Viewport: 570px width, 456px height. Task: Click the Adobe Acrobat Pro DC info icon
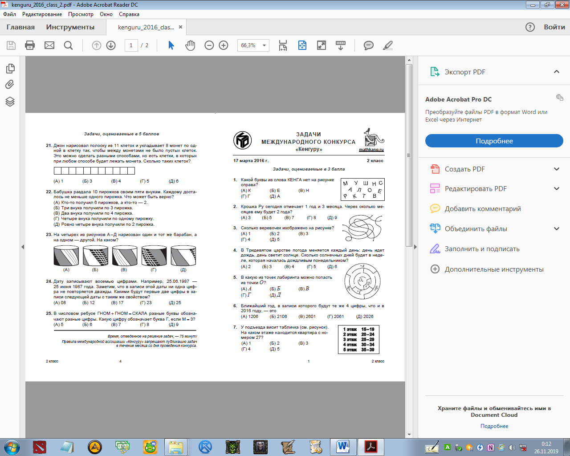tap(560, 98)
